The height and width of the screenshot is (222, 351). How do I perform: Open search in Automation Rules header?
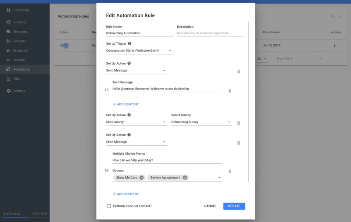click(x=333, y=16)
